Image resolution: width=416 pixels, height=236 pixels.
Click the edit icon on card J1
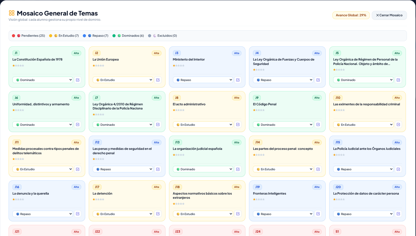(x=78, y=80)
